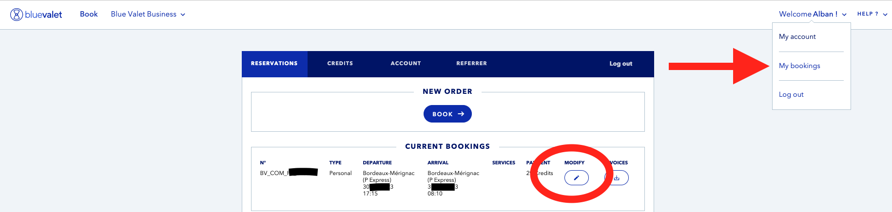Viewport: 892px width, 212px height.
Task: Click the bluevalet logo icon
Action: pos(17,15)
